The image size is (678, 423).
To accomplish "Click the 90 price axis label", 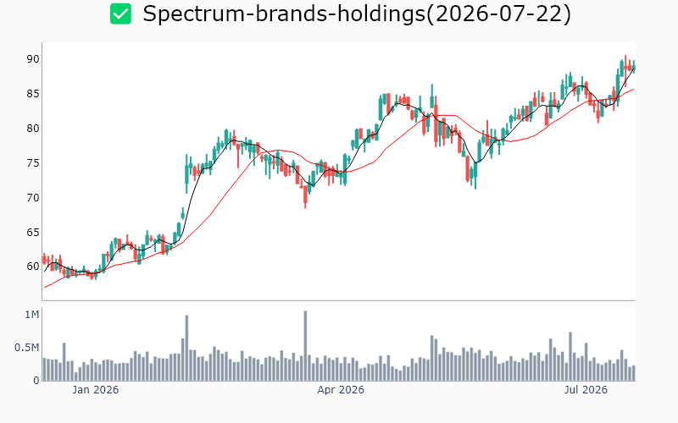I will (x=33, y=59).
